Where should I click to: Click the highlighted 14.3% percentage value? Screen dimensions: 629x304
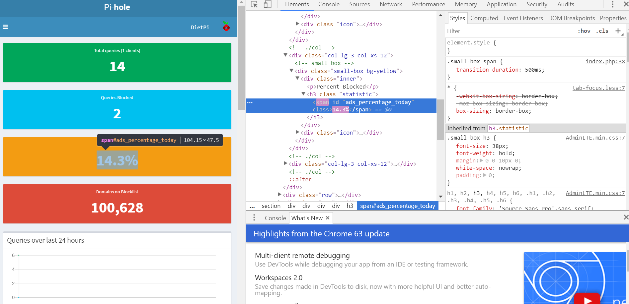(x=117, y=160)
